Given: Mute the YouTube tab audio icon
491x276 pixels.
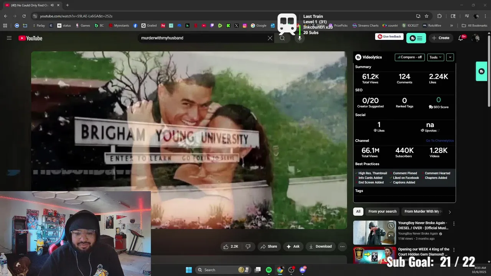Looking at the screenshot, I should 52,5.
